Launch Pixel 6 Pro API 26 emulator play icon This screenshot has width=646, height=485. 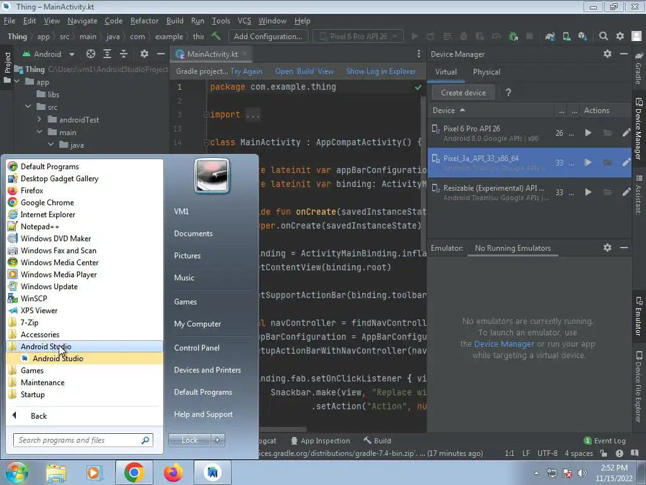coord(589,133)
